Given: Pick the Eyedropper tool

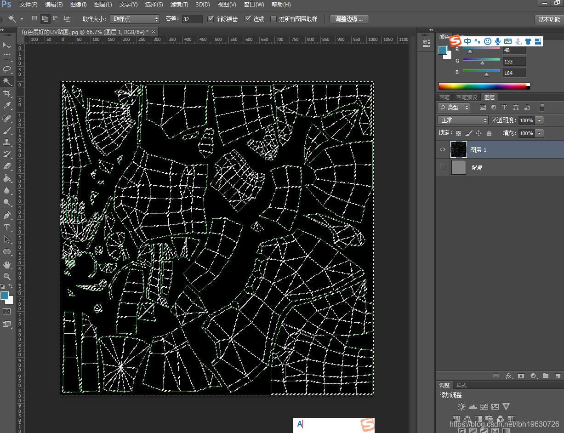Looking at the screenshot, I should tap(7, 106).
